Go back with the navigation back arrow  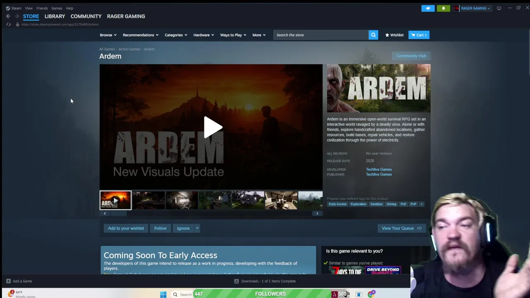point(8,16)
